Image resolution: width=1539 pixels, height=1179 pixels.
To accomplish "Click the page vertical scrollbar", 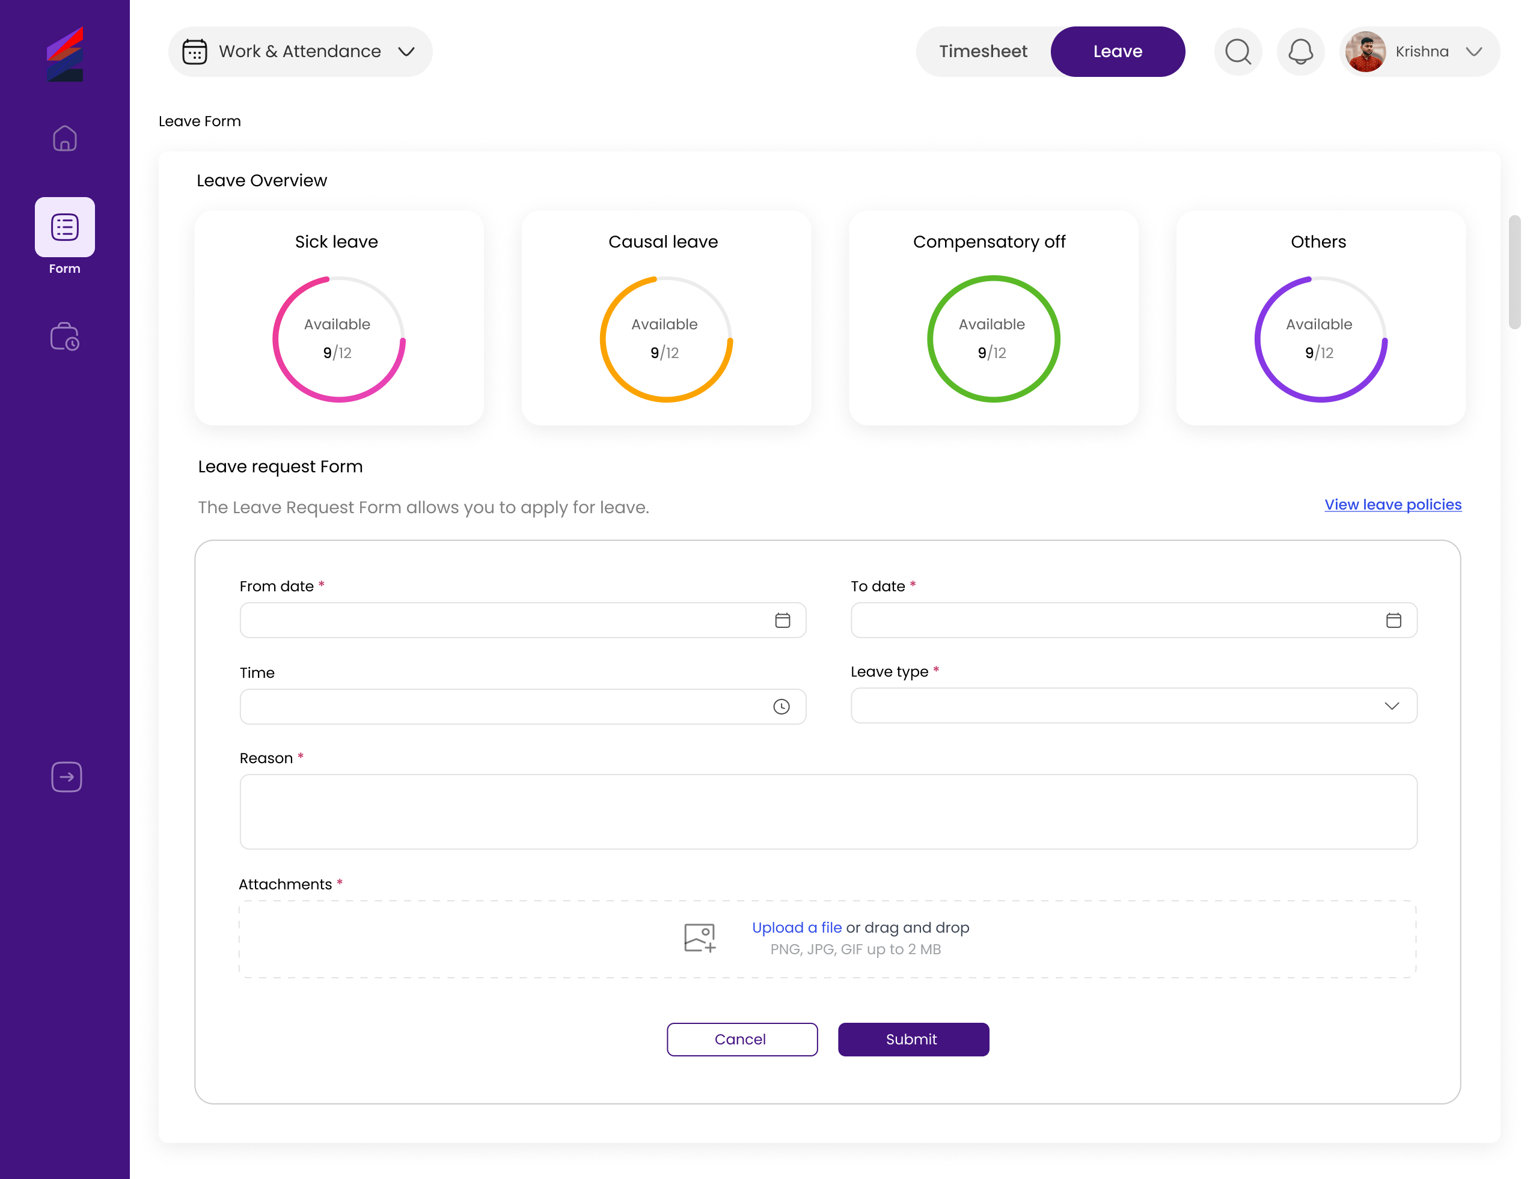I will tap(1514, 272).
